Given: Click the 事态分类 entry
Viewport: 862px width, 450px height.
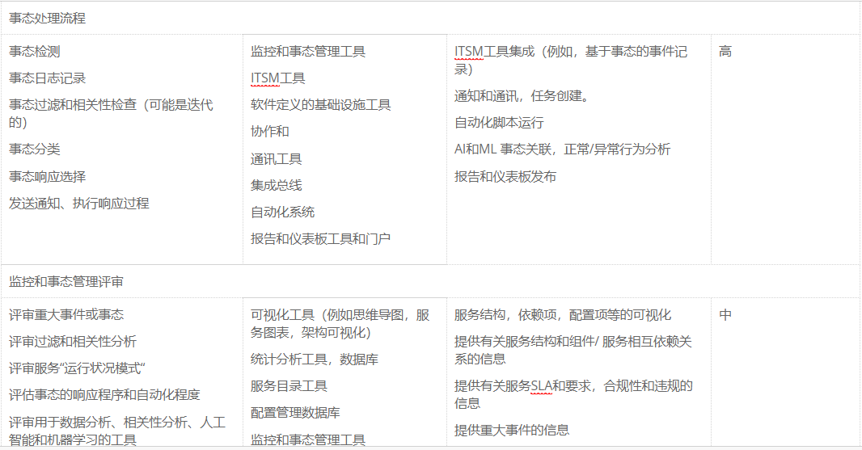Looking at the screenshot, I should (34, 149).
